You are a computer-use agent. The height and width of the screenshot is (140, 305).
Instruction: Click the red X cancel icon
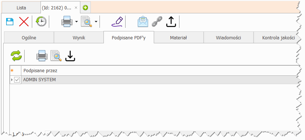point(24,22)
